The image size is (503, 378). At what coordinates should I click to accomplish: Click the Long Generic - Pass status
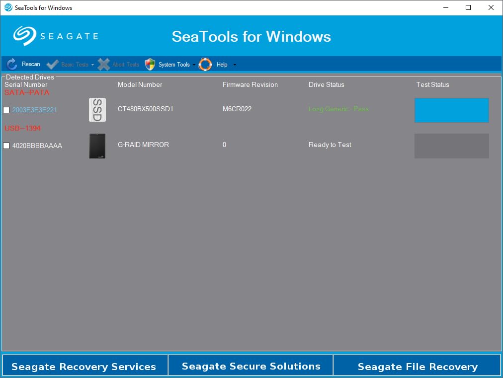[338, 109]
